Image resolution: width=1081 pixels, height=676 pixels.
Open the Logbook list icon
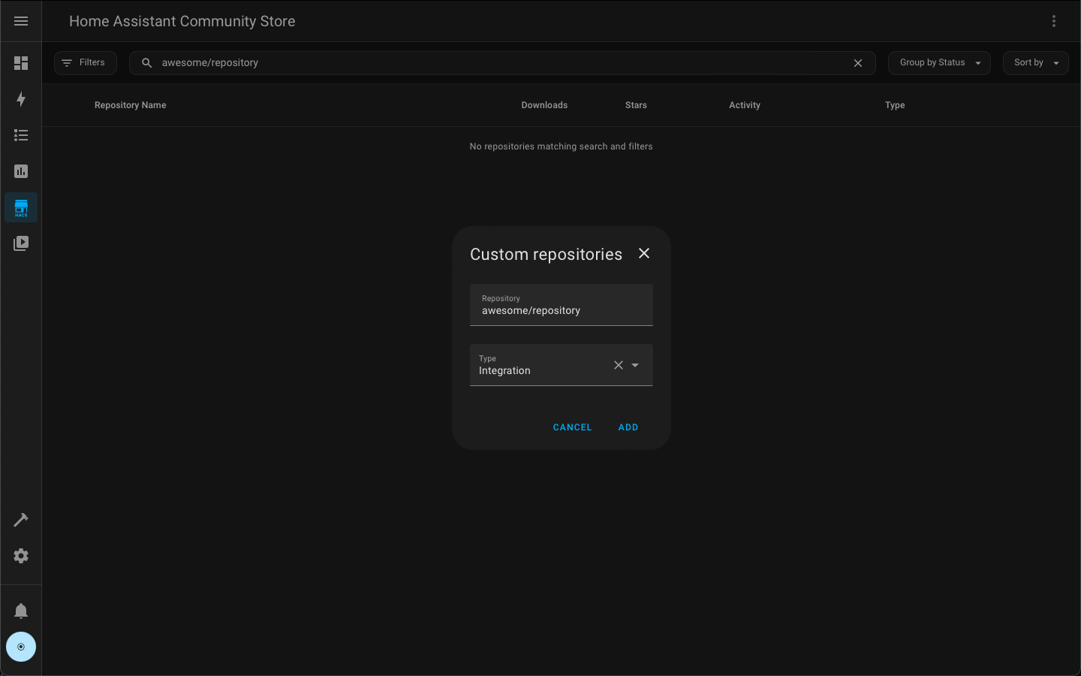(x=20, y=135)
